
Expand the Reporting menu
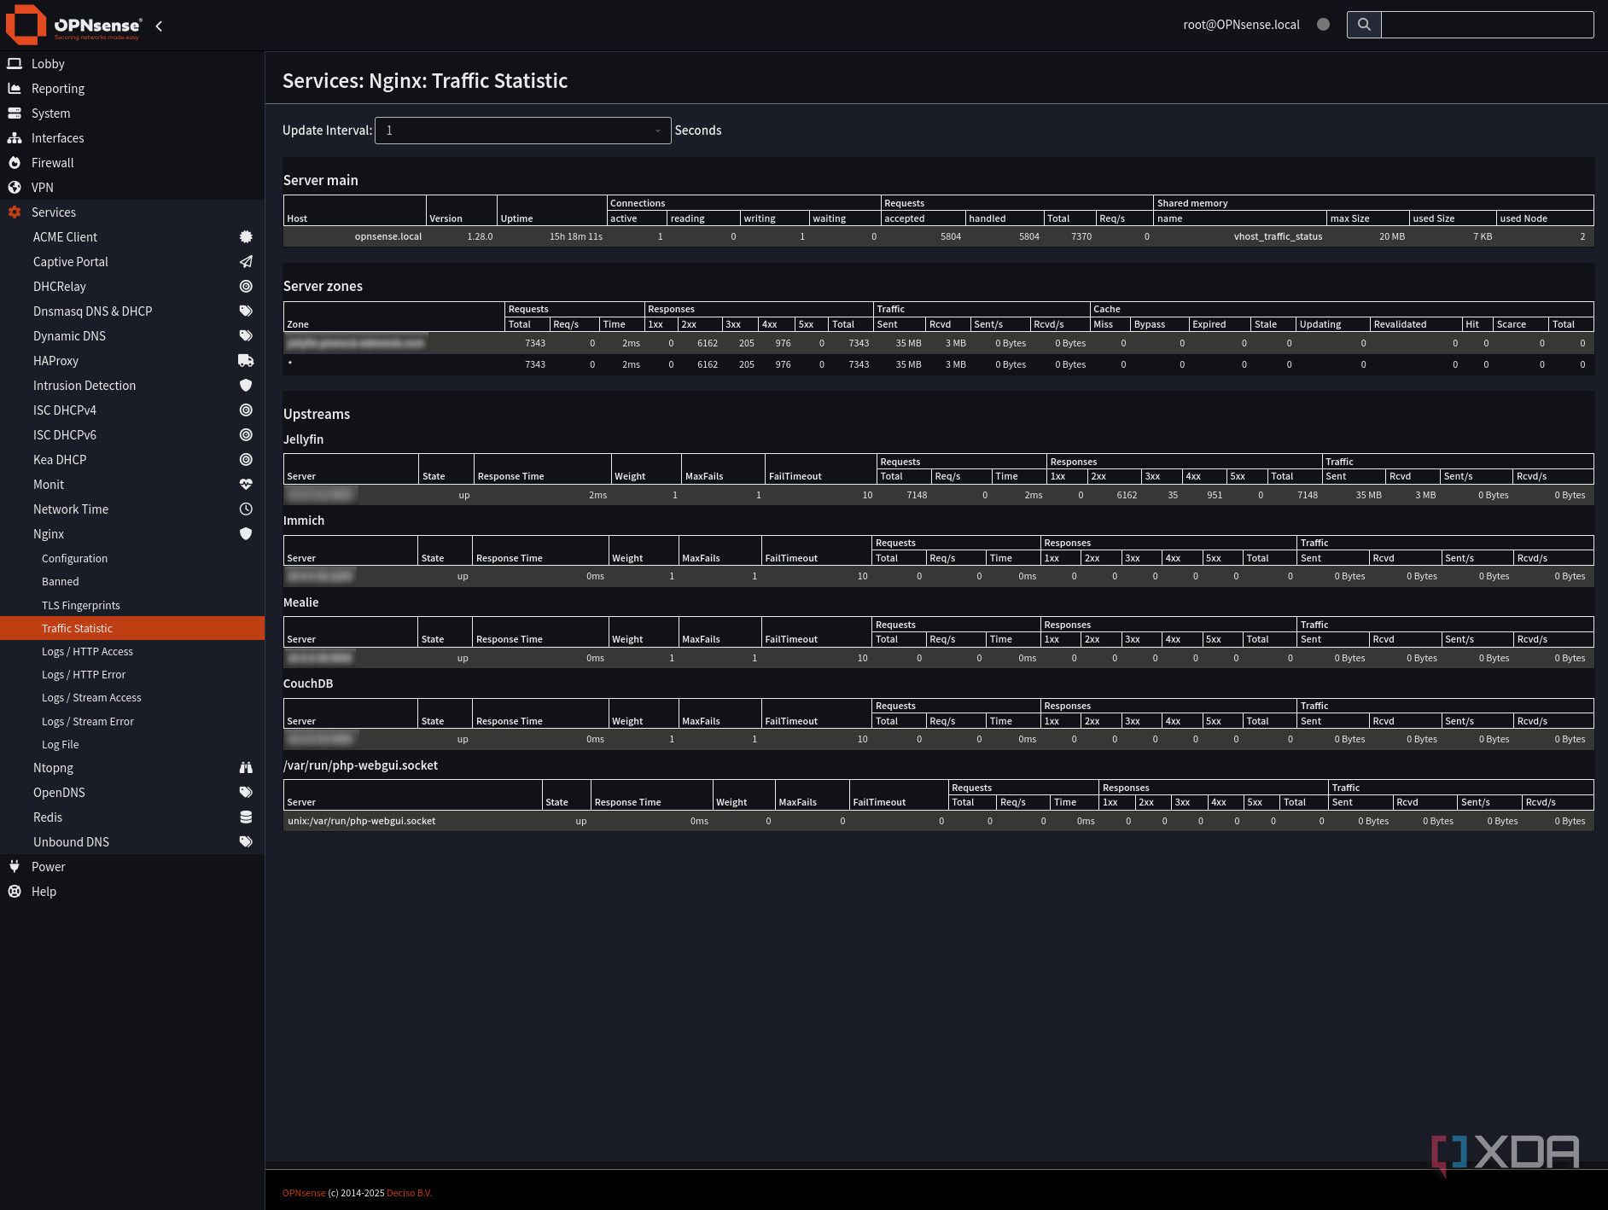tap(132, 88)
